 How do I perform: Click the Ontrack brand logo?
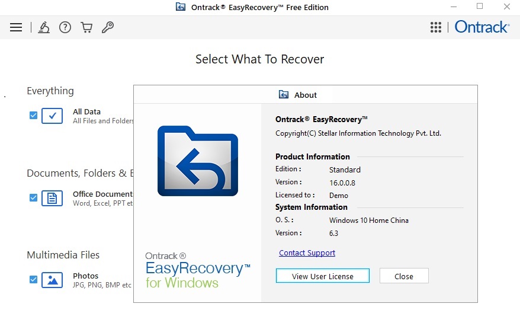(482, 27)
